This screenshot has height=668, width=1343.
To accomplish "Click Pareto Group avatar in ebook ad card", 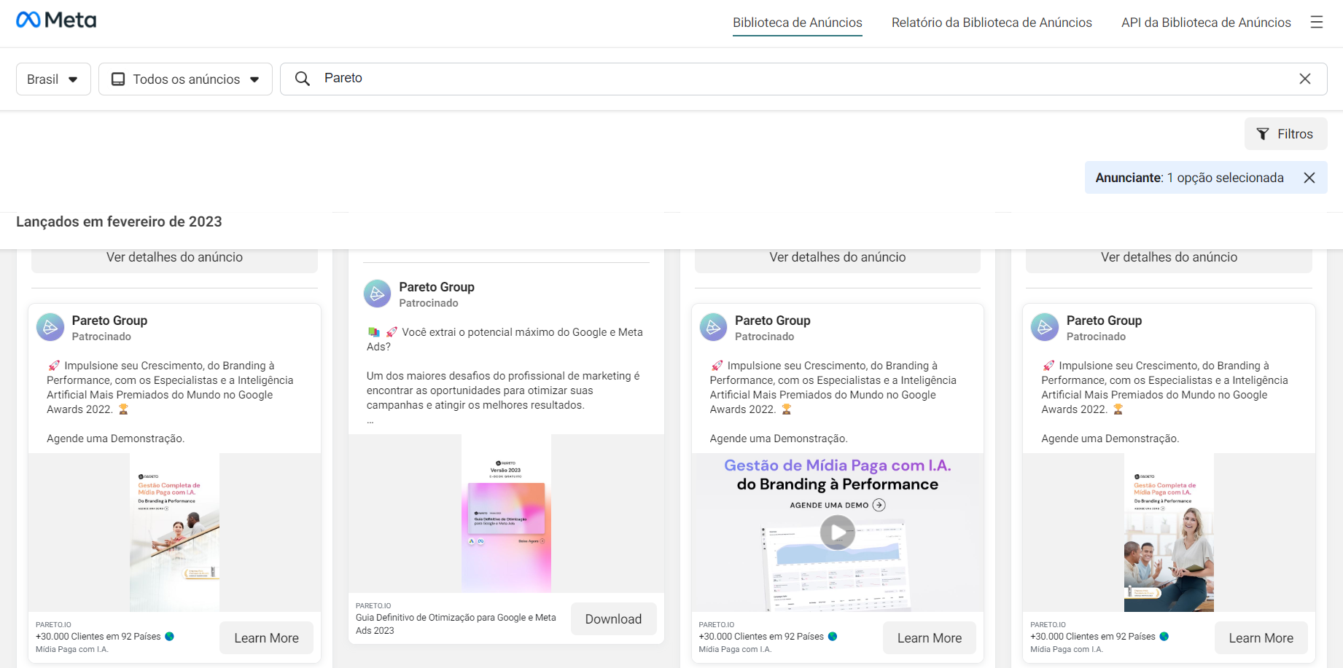I will tap(378, 294).
